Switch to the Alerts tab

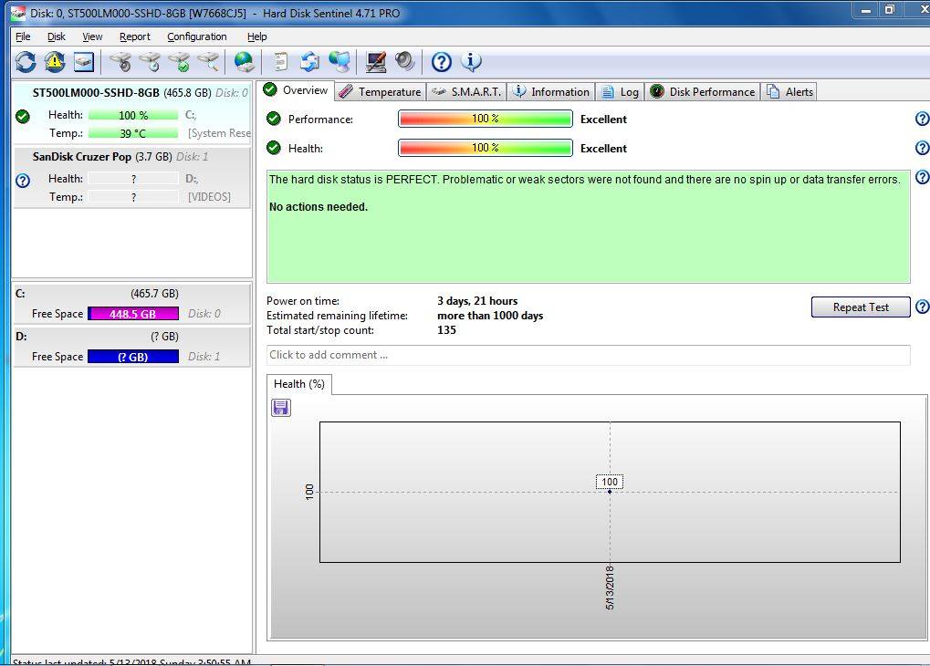(x=789, y=92)
